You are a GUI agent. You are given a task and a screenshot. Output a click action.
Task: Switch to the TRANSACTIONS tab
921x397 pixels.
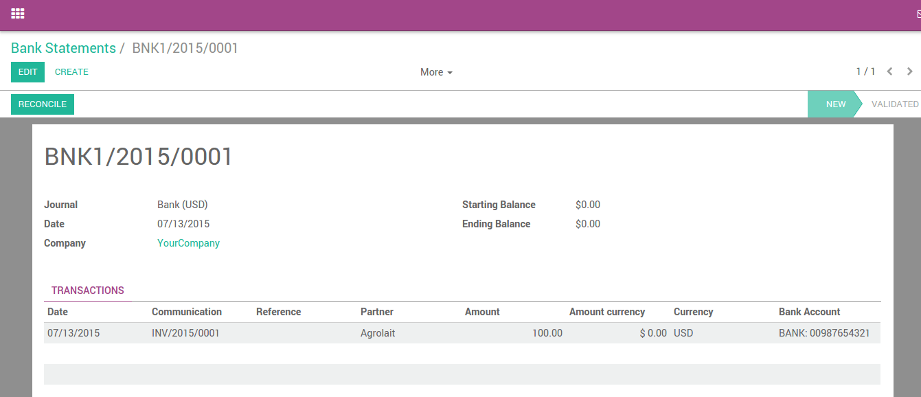87,290
